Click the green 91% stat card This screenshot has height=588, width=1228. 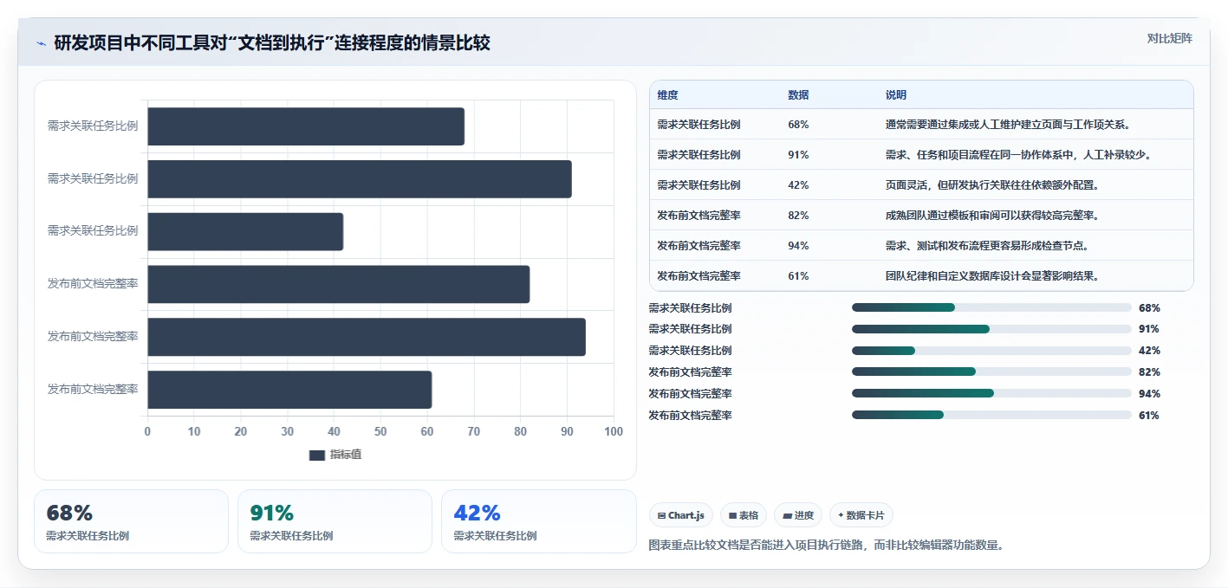tap(335, 521)
